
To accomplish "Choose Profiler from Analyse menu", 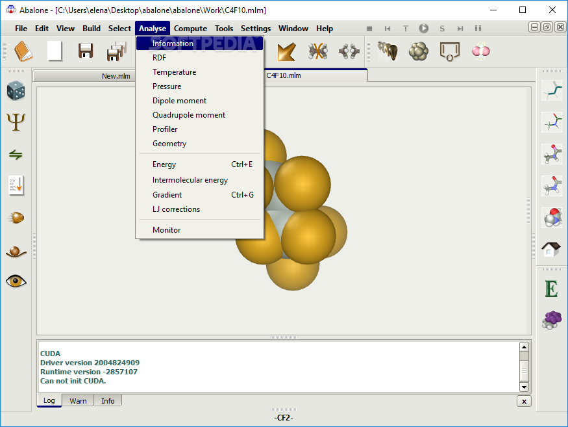I will [x=199, y=129].
